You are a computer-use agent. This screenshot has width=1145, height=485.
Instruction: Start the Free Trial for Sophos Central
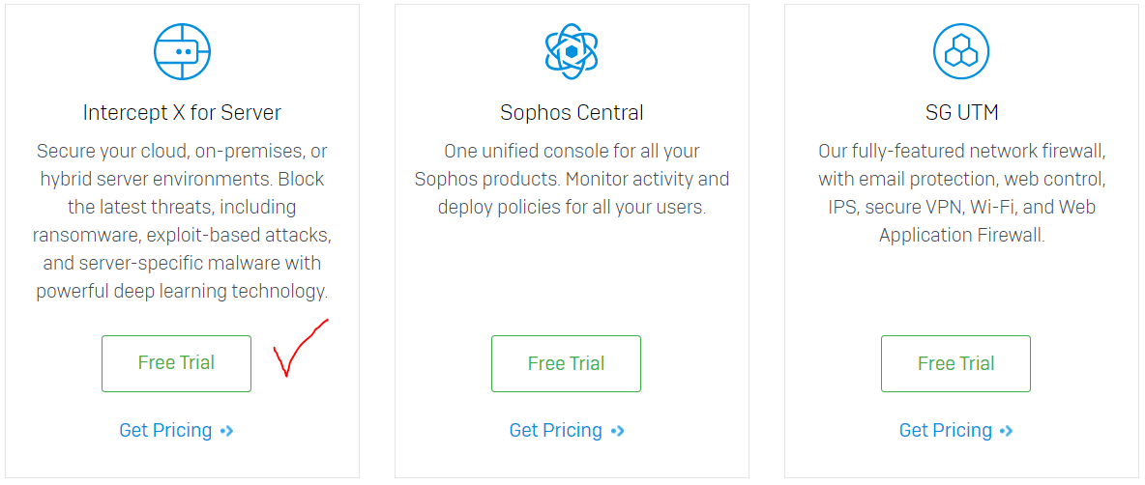[566, 363]
